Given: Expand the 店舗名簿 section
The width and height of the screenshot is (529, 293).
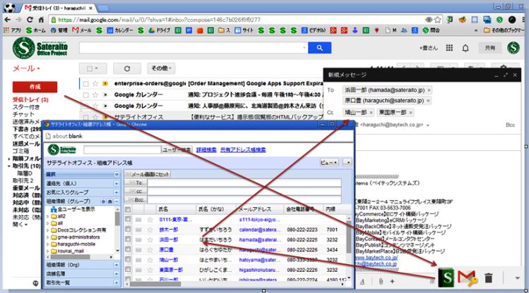Looking at the screenshot, I should click(x=117, y=274).
